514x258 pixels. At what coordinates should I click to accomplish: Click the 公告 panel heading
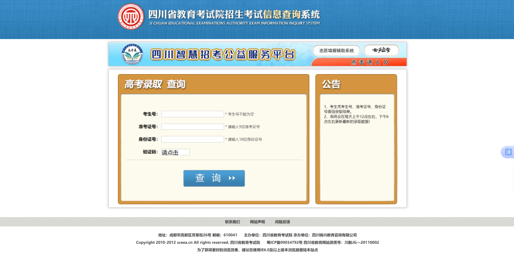coord(331,84)
